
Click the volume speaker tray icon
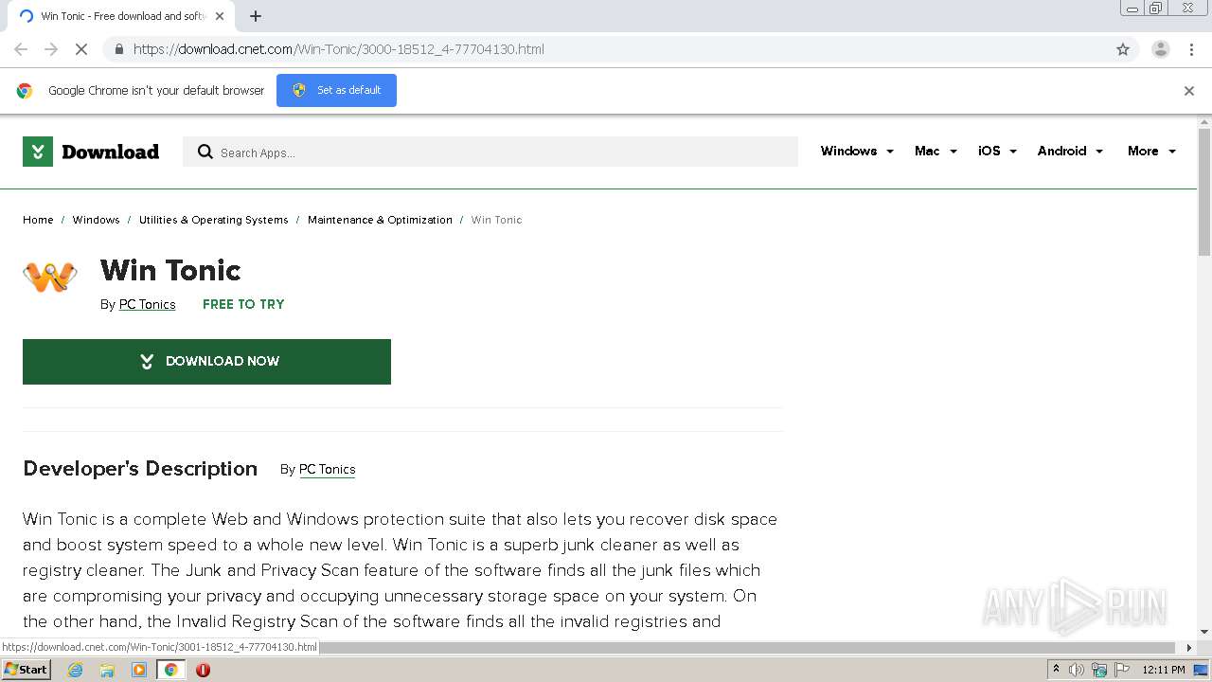(x=1077, y=670)
